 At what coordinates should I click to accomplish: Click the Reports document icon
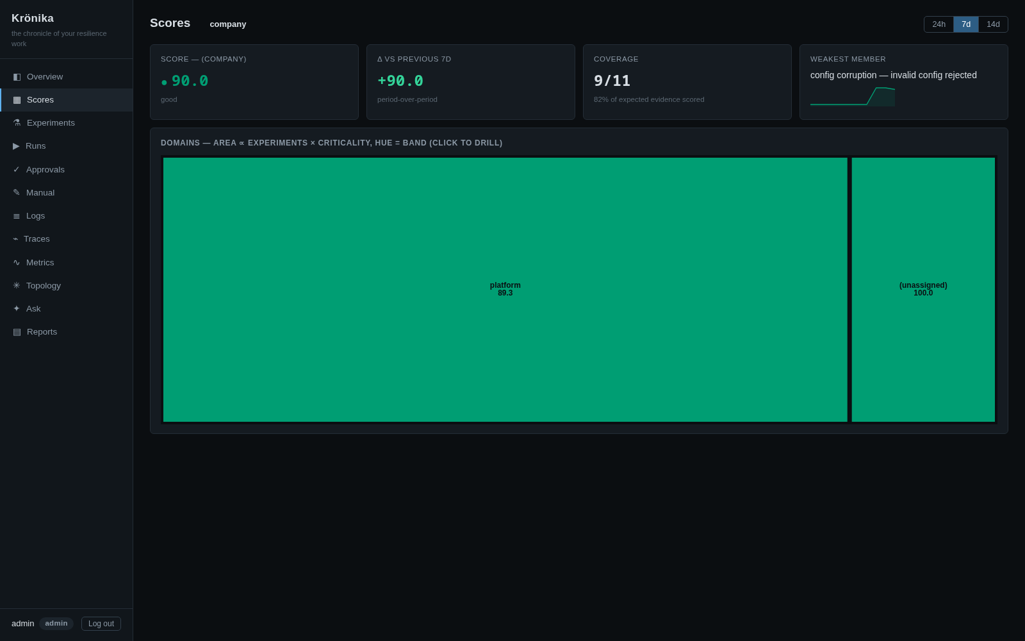point(17,332)
